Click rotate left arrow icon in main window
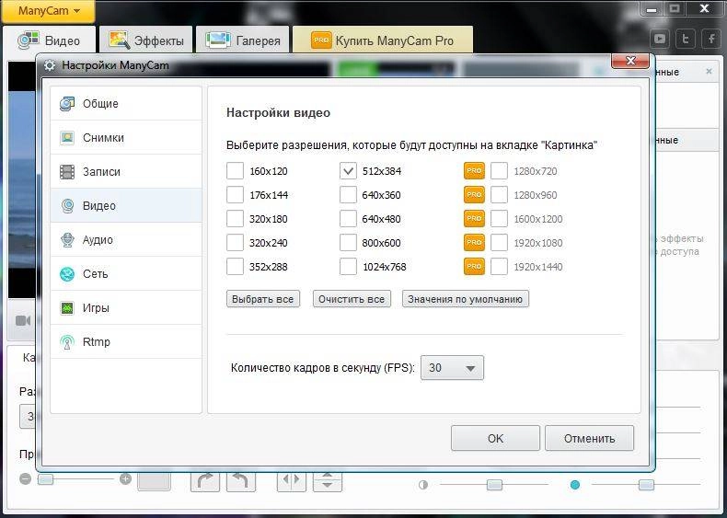The height and width of the screenshot is (518, 727). [x=240, y=481]
